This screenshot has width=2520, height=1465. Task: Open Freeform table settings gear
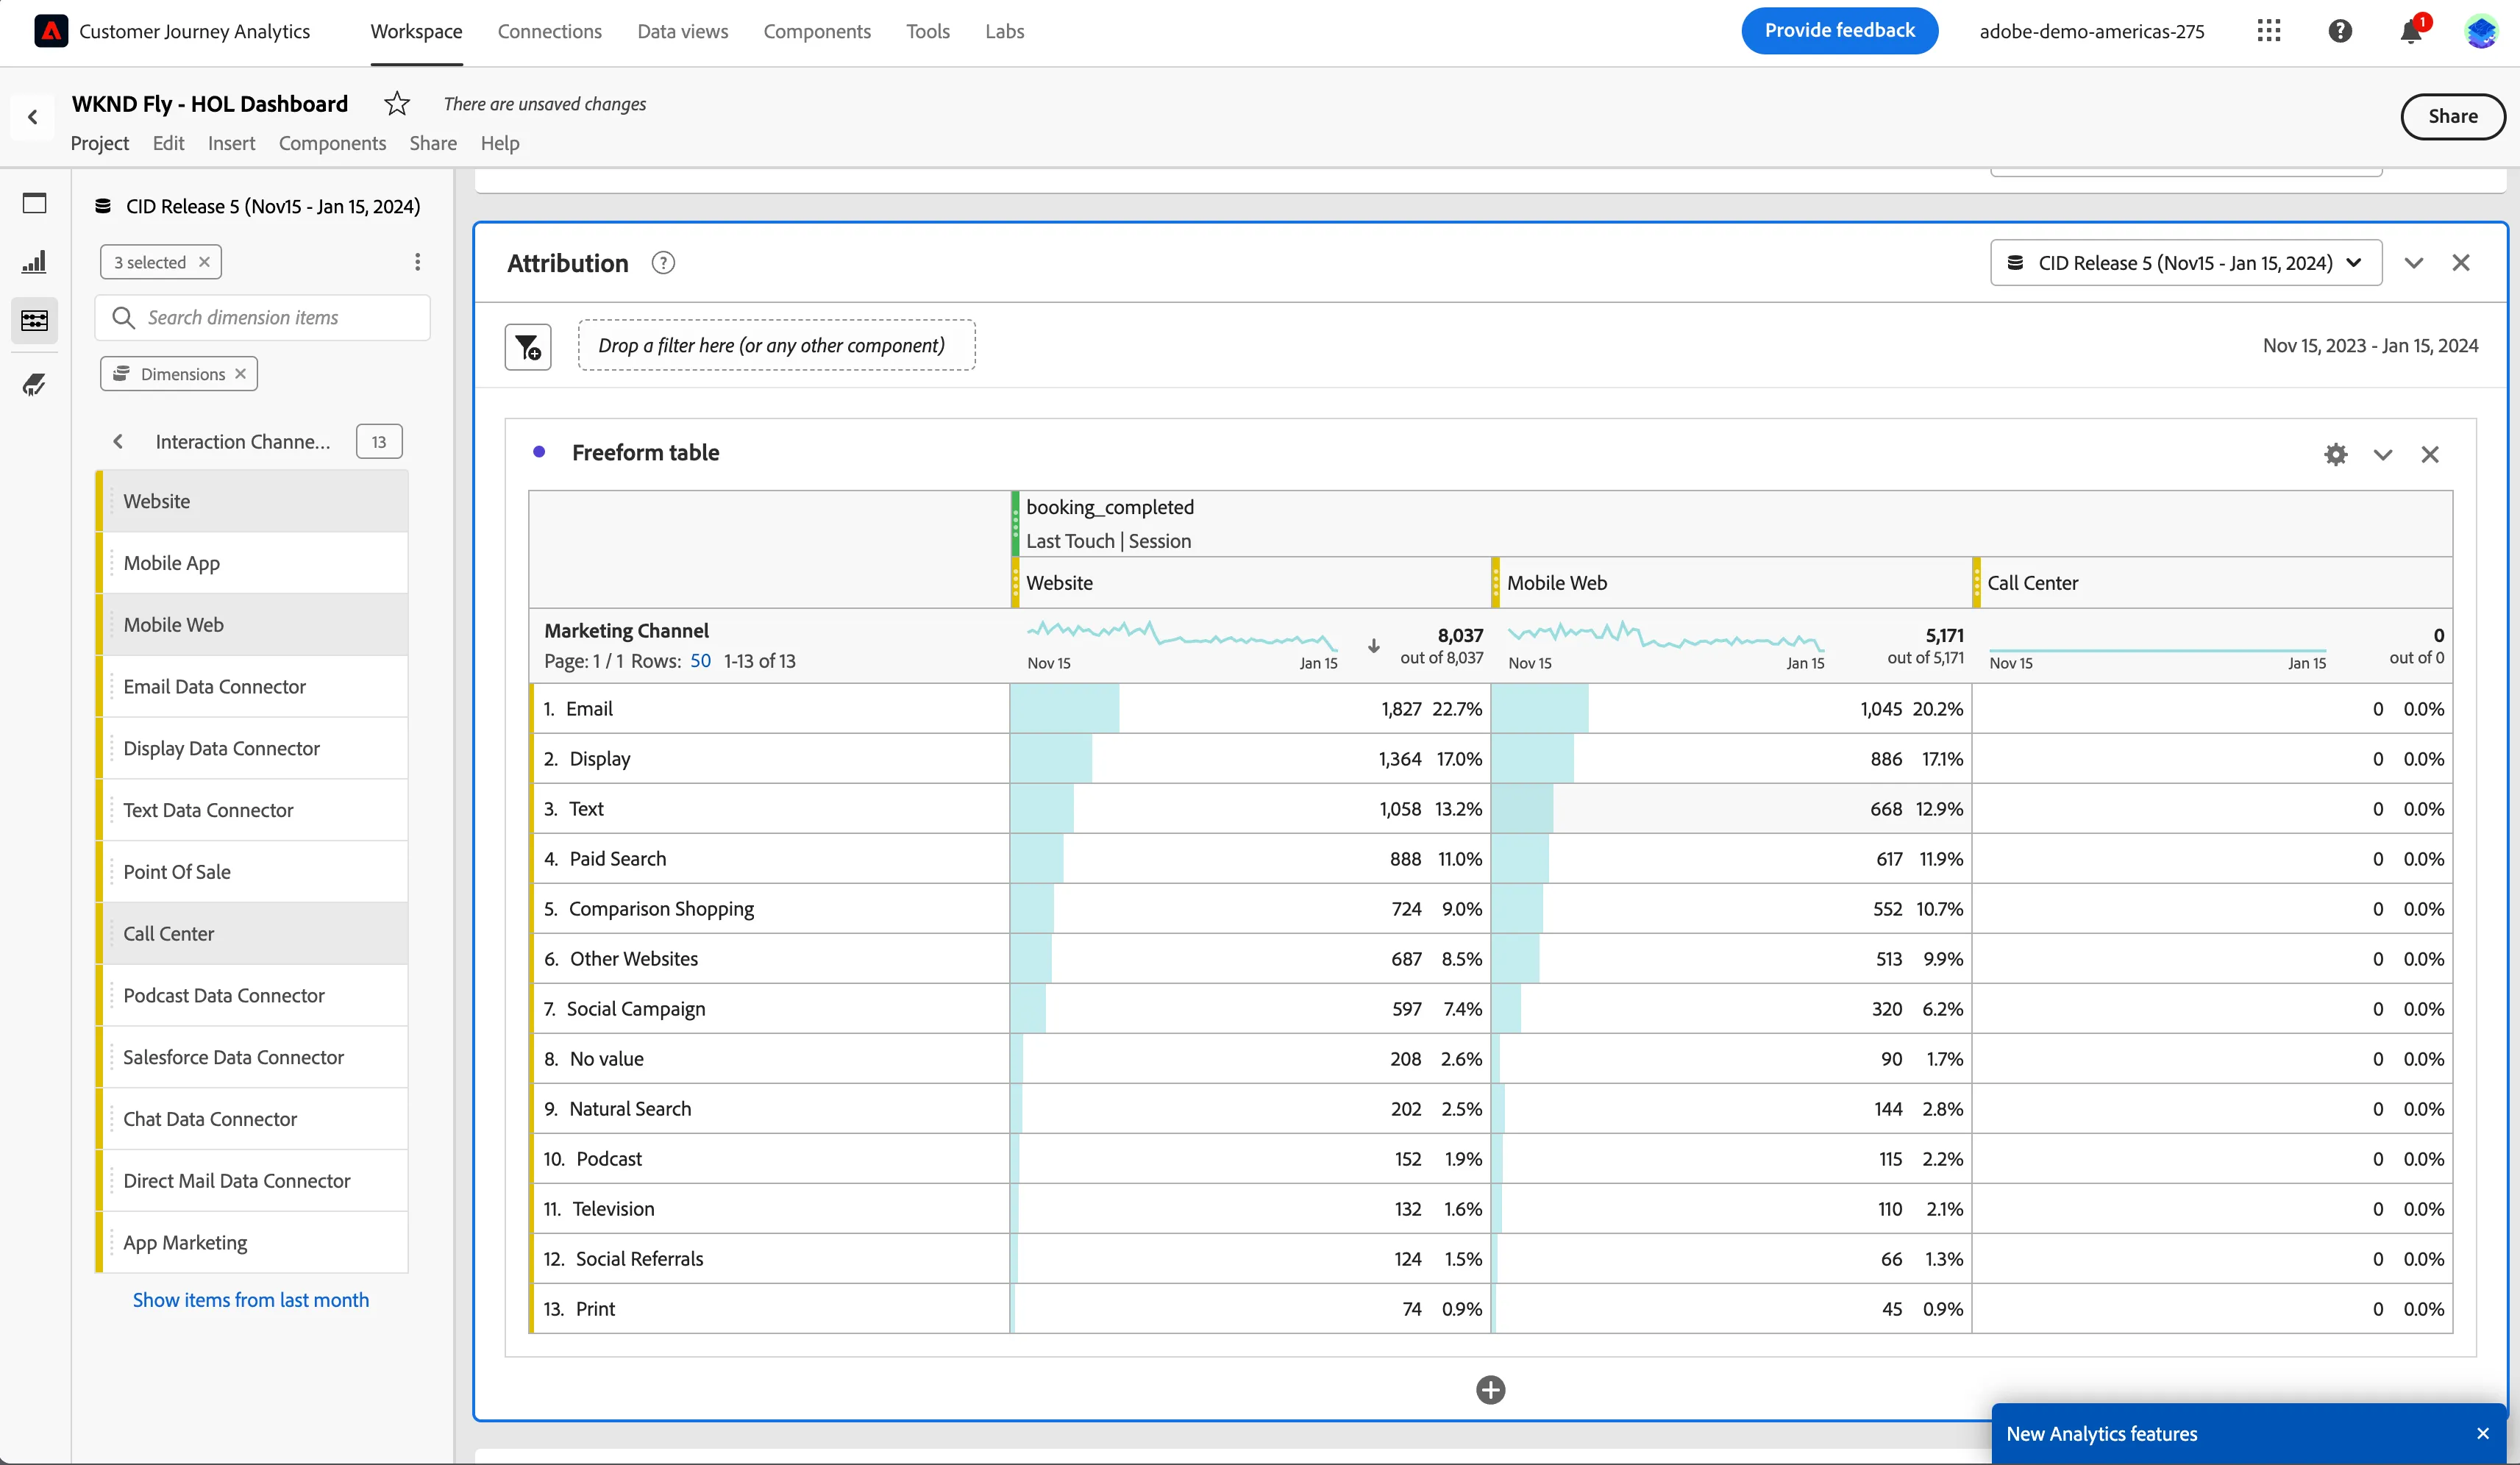coord(2335,454)
